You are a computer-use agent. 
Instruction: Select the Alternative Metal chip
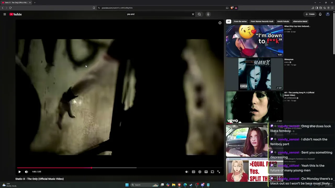[x=300, y=21]
